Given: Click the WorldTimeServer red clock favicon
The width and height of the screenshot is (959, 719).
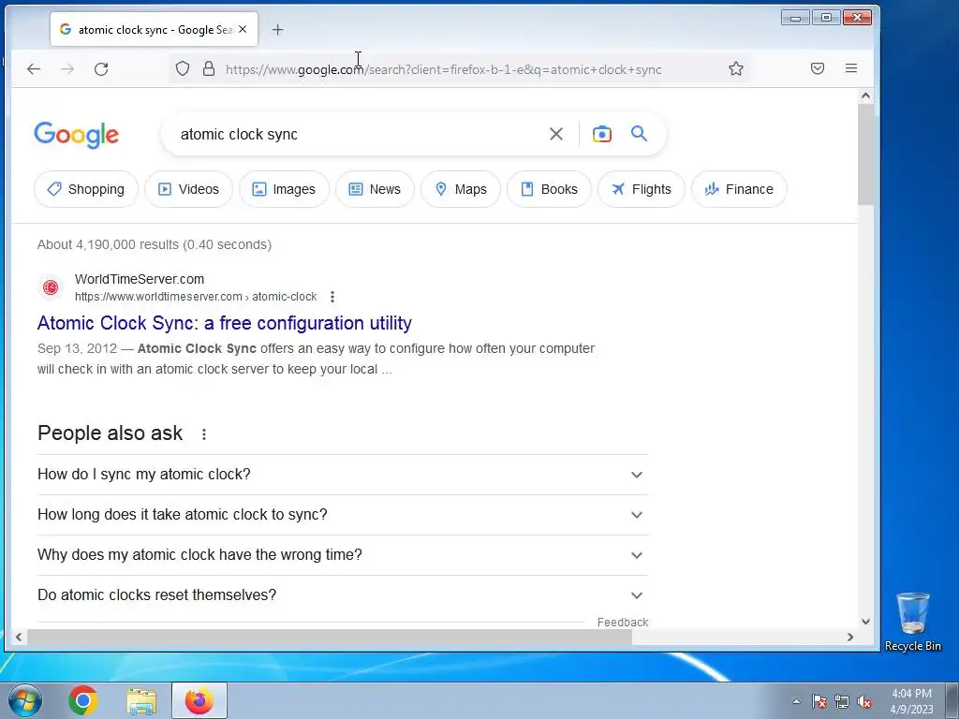Looking at the screenshot, I should coord(51,287).
